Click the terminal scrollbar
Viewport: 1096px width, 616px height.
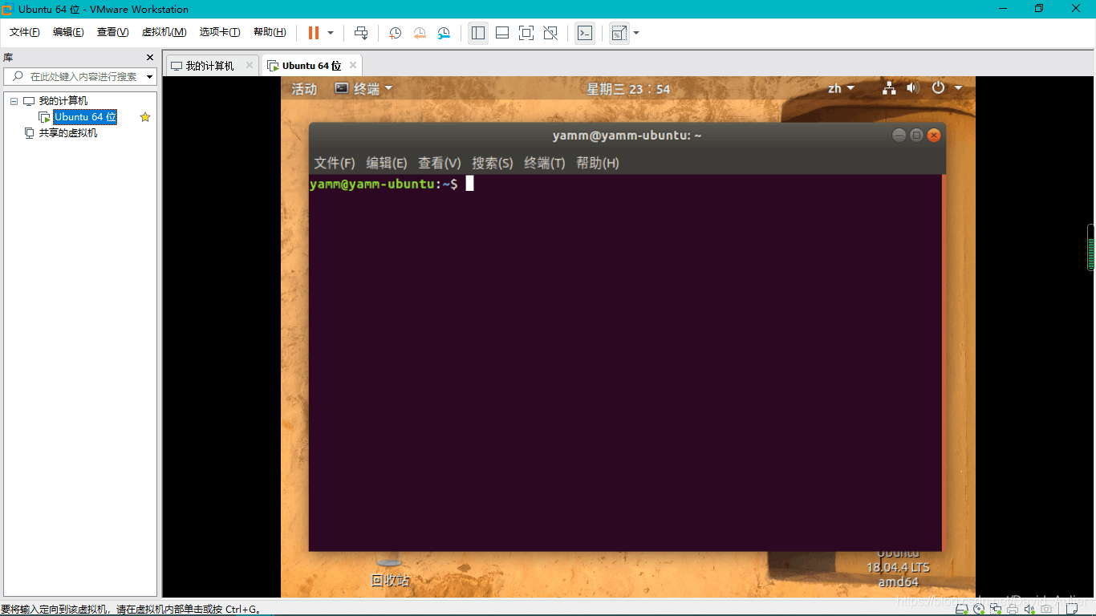click(x=944, y=363)
